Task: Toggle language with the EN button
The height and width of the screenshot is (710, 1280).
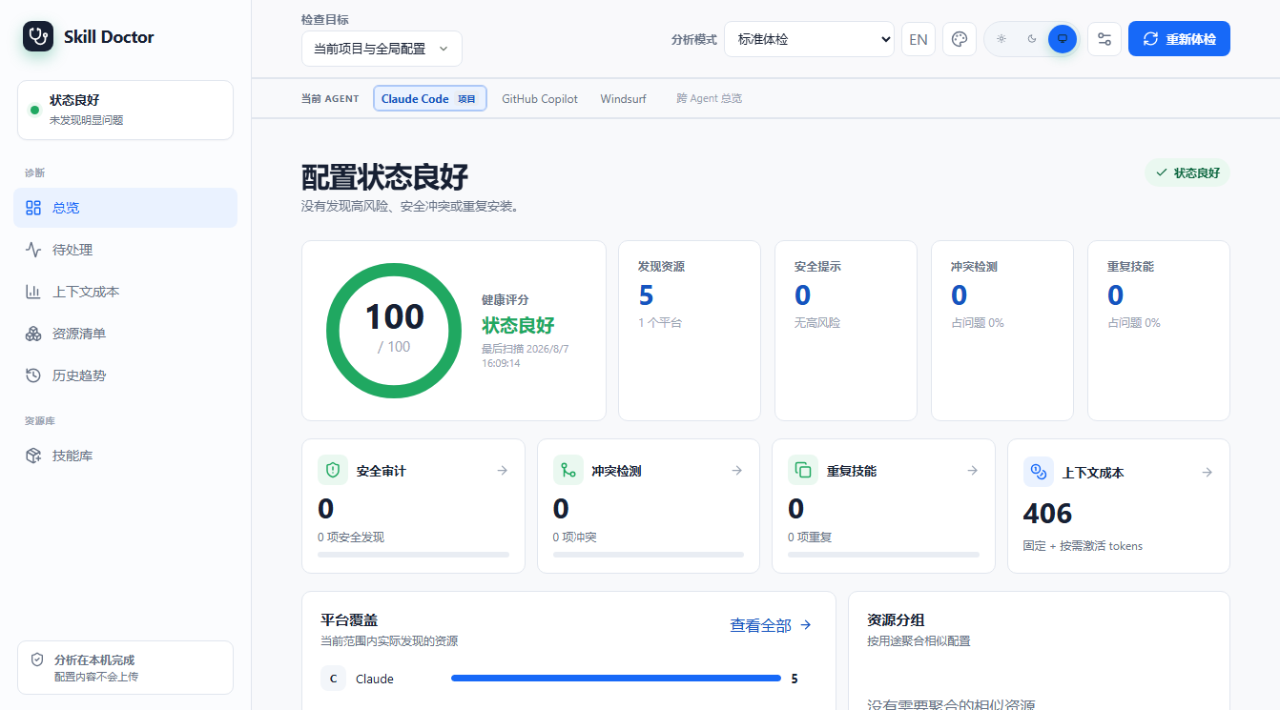Action: tap(919, 39)
